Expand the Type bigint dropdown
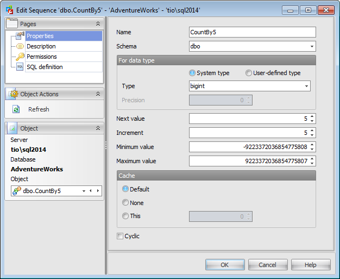This screenshot has width=340, height=279. click(306, 86)
